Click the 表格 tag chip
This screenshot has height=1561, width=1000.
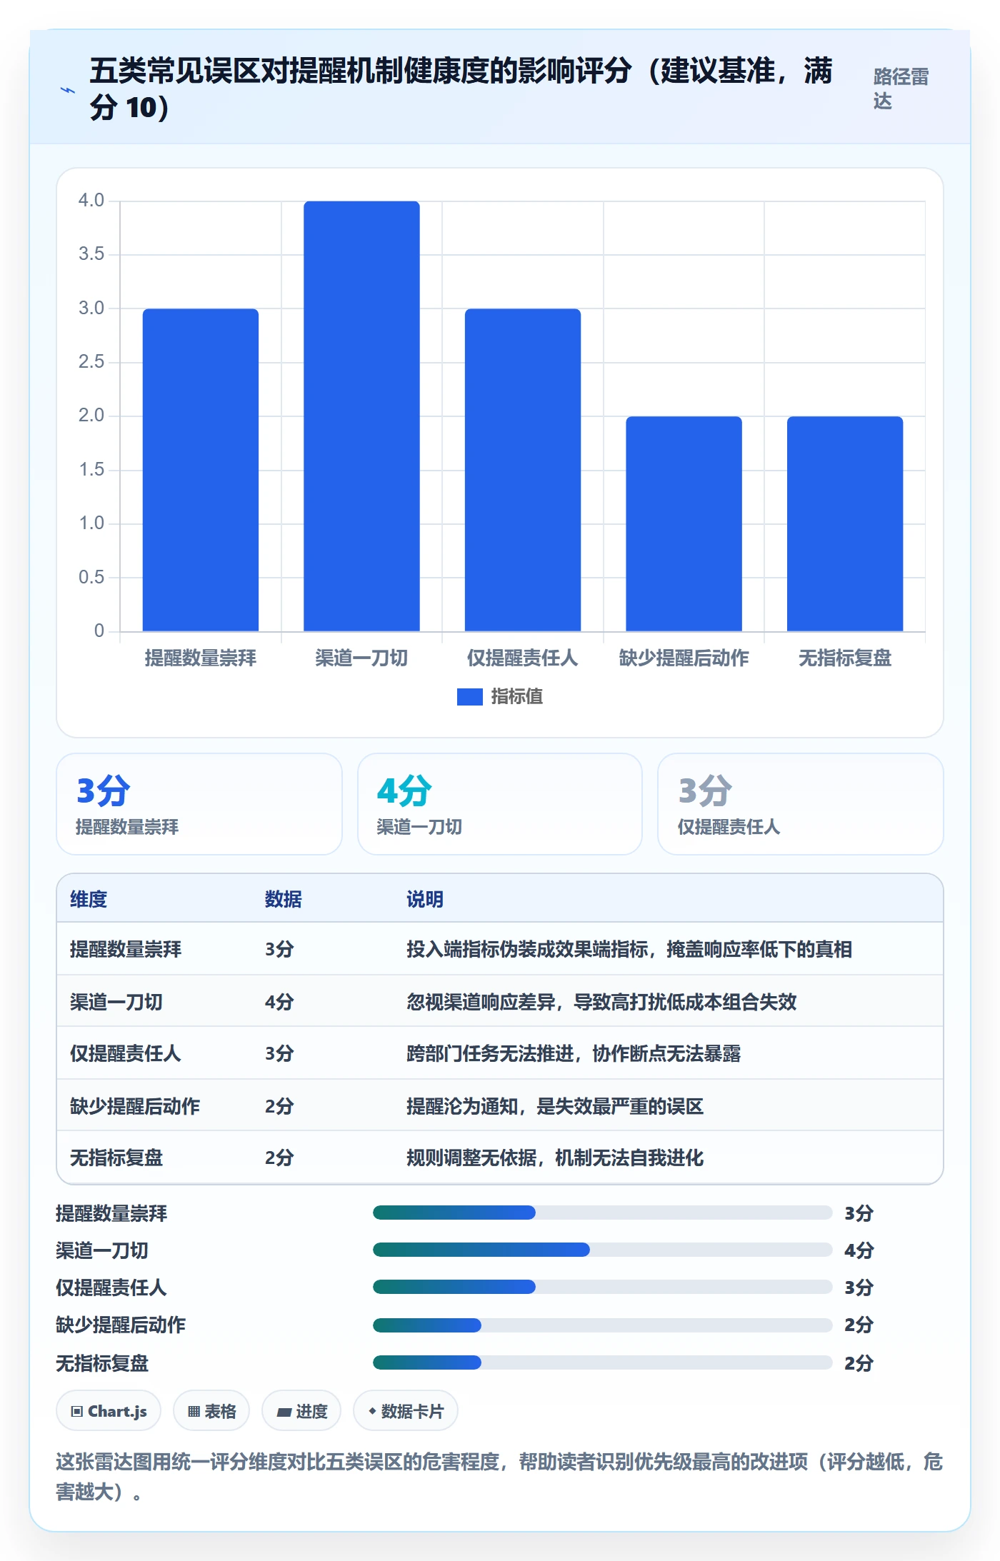[x=211, y=1411]
